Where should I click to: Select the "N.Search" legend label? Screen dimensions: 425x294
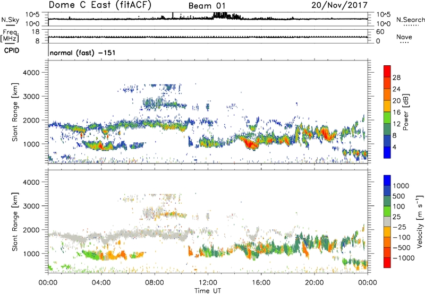point(410,20)
